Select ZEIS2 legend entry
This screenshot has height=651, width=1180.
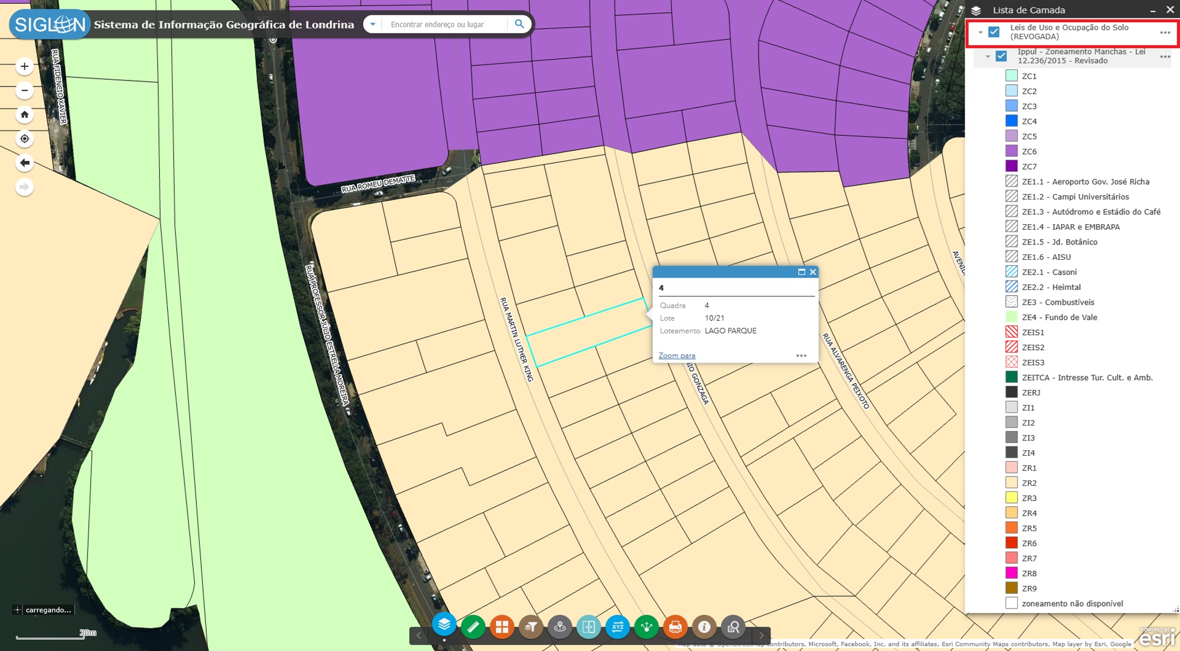click(x=1033, y=347)
